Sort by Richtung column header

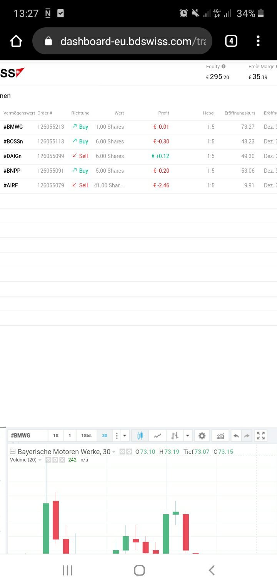pos(80,113)
